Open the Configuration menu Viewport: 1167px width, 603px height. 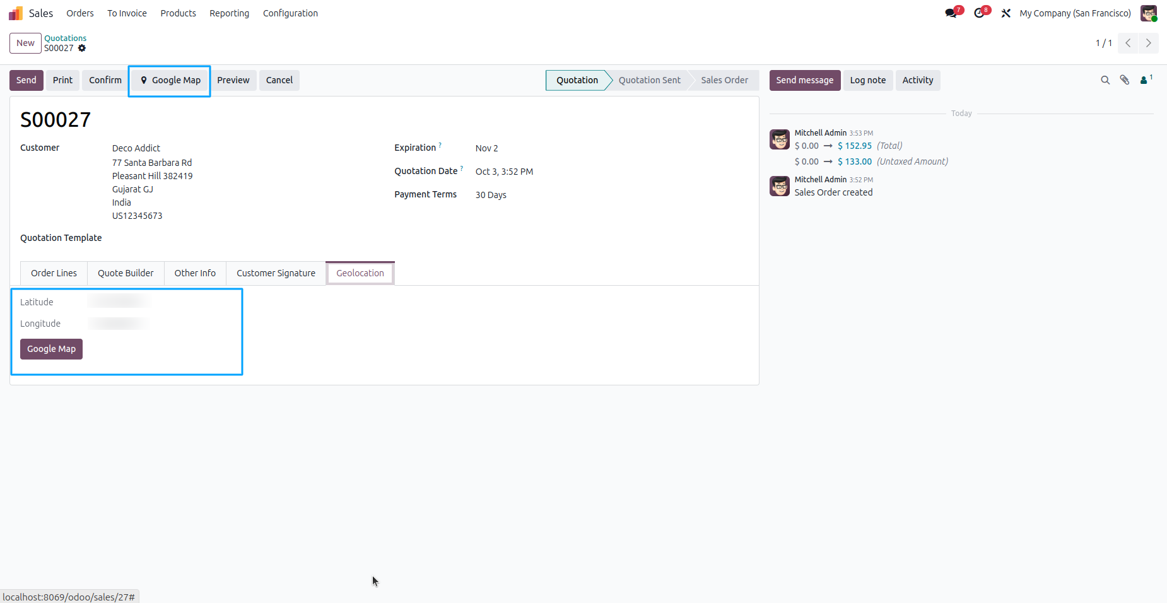(290, 13)
